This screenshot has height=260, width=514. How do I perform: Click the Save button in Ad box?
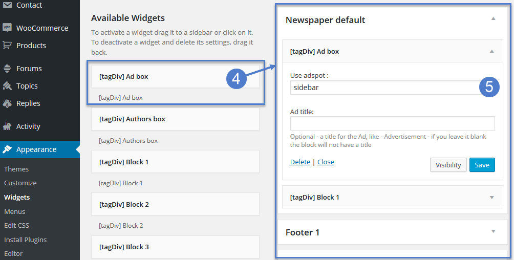pos(482,165)
